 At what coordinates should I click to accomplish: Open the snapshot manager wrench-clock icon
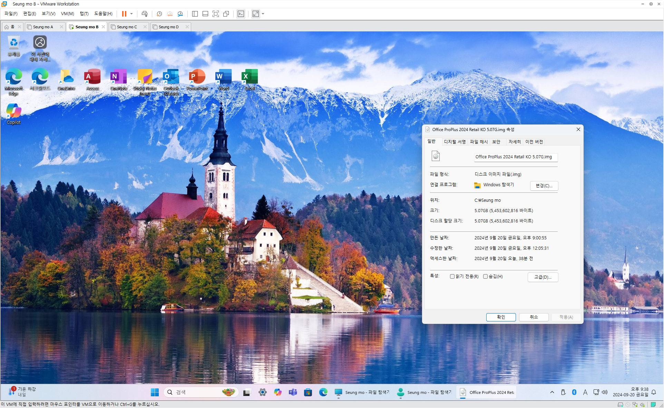(180, 14)
